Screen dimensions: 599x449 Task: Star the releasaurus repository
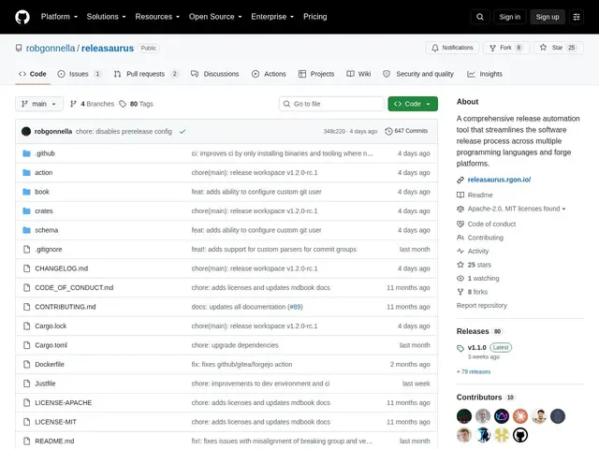coord(559,48)
